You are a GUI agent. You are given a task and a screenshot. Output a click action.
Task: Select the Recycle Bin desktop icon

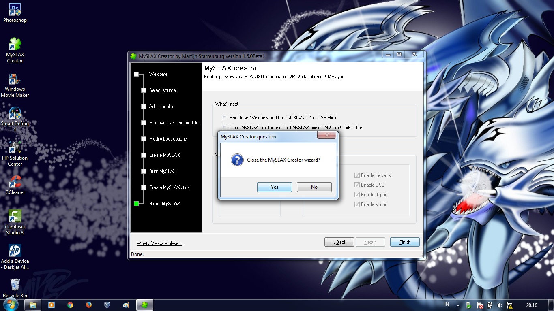tap(15, 288)
